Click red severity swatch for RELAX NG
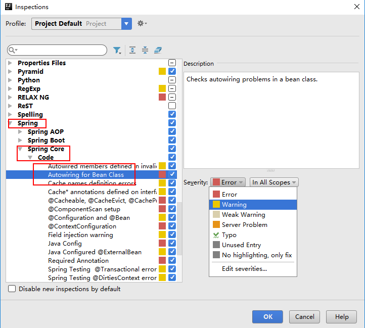365x328 pixels. coord(162,98)
